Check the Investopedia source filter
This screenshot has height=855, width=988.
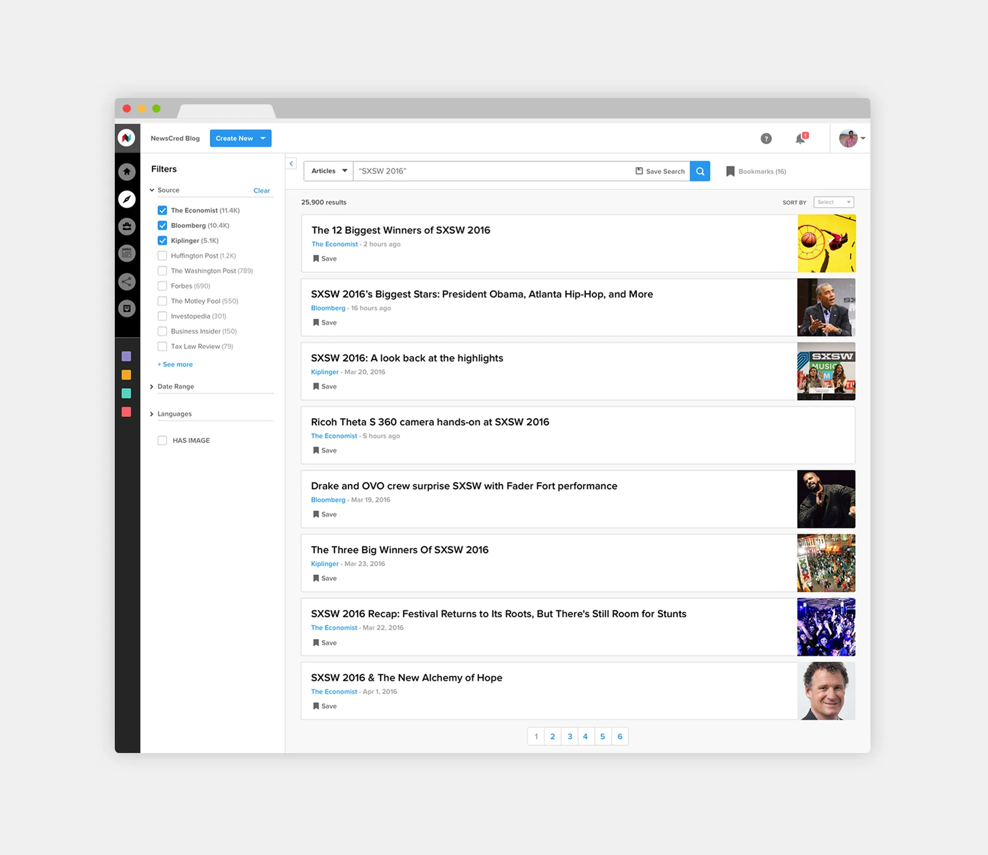(162, 316)
